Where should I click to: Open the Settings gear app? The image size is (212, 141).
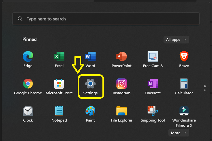click(90, 84)
